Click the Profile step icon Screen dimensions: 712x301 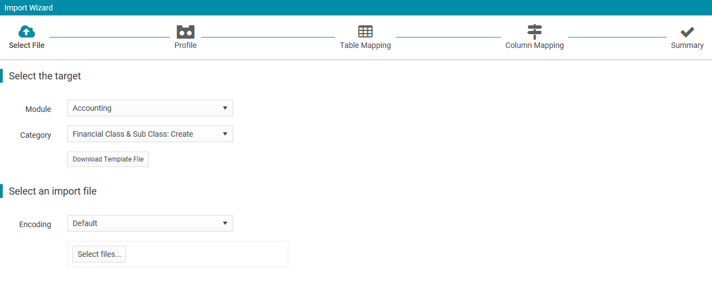[x=186, y=31]
